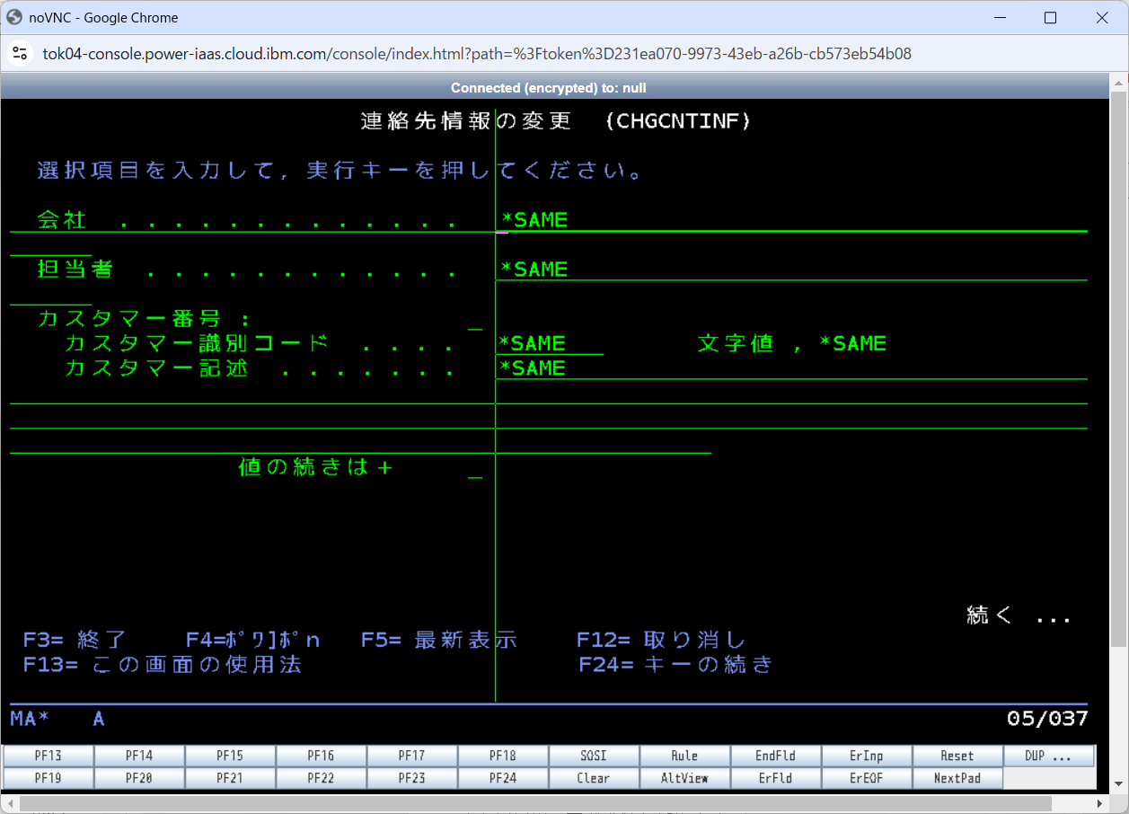1129x814 pixels.
Task: Click the PF22 function key button
Action: (x=321, y=778)
